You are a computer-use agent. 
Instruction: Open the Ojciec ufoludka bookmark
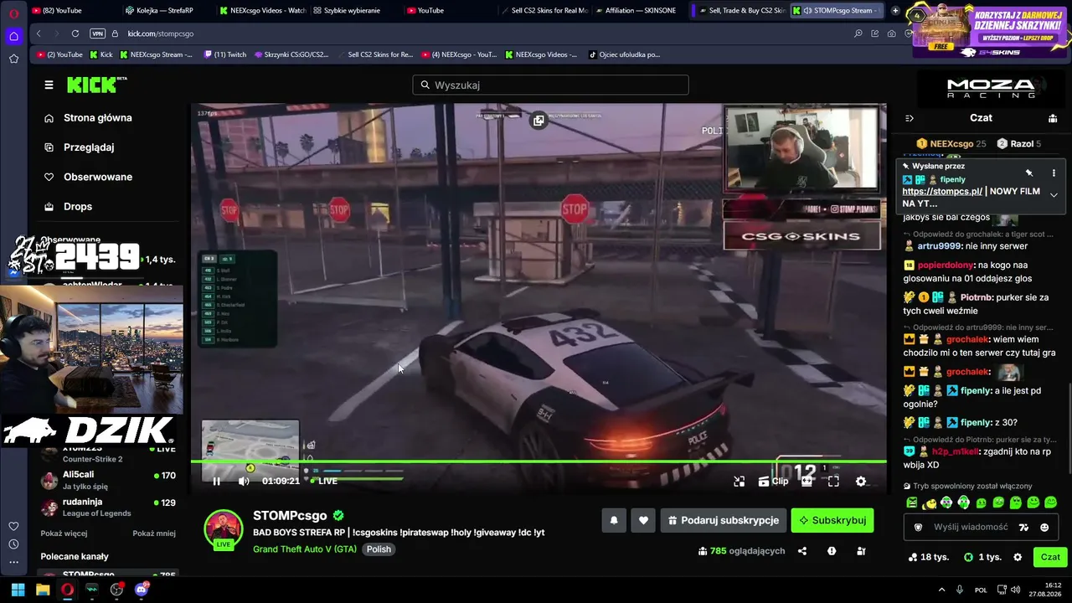[x=624, y=54]
